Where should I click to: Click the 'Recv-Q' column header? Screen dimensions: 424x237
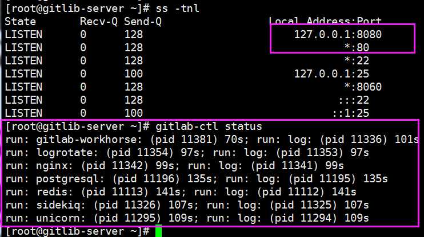99,21
